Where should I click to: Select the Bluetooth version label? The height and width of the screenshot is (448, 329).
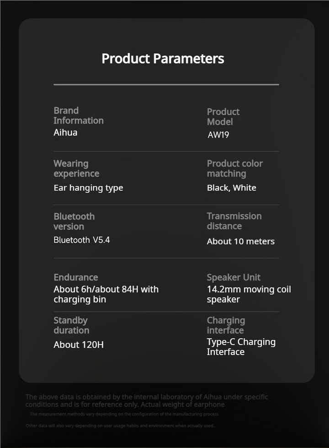(74, 221)
